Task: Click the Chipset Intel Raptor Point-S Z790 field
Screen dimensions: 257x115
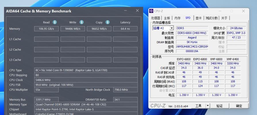Action: pyautogui.click(x=86, y=109)
